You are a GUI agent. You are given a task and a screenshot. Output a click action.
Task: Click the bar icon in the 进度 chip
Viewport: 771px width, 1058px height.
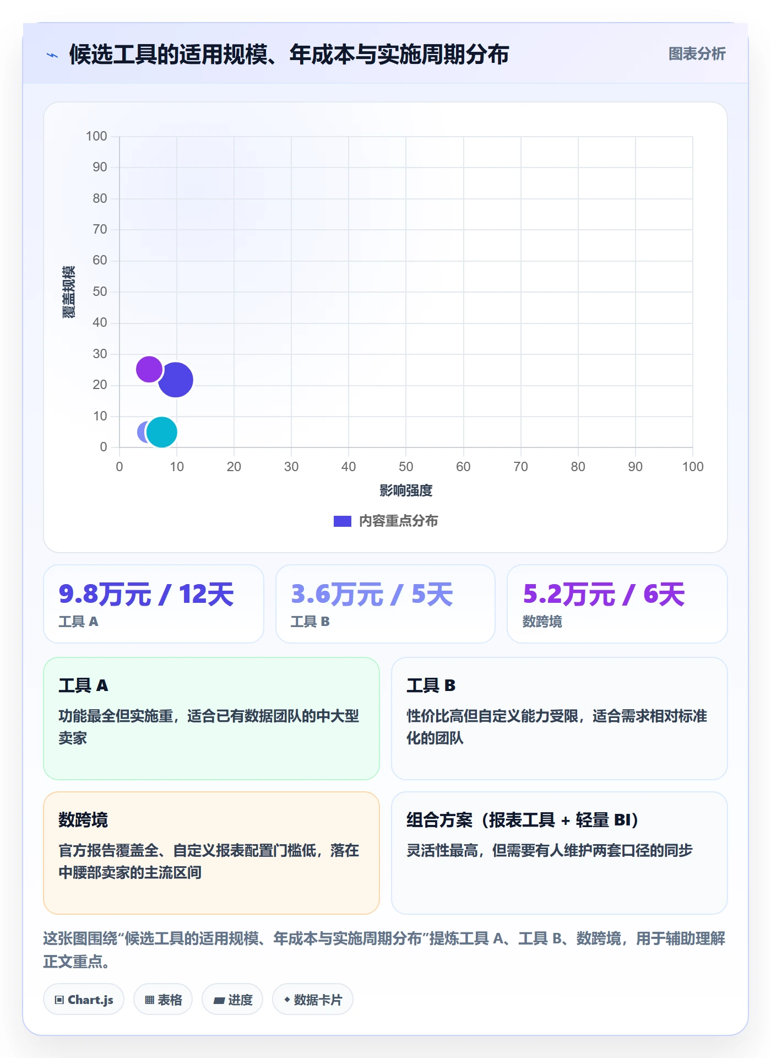tap(219, 1001)
